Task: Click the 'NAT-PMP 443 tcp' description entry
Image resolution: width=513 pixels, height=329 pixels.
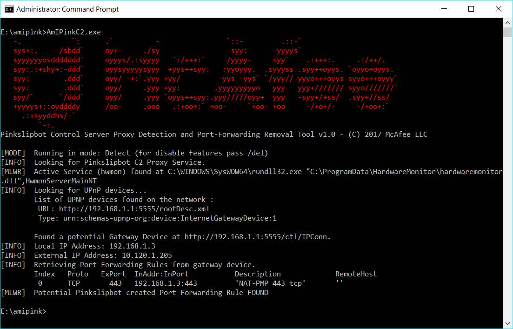Action: (x=270, y=283)
